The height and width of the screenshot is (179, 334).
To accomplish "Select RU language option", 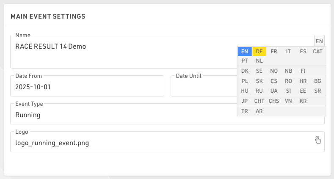I will tap(259, 91).
